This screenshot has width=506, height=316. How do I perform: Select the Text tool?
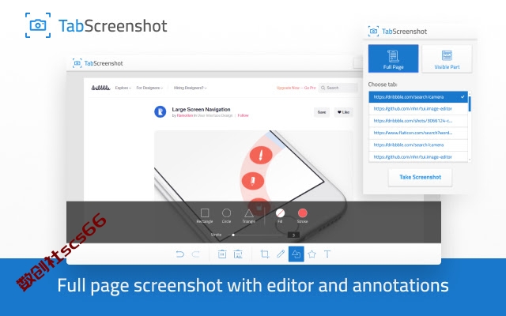point(327,254)
